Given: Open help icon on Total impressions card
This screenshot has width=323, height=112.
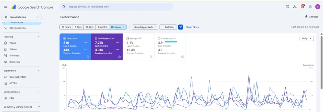Looking at the screenshot, I should tap(119, 57).
